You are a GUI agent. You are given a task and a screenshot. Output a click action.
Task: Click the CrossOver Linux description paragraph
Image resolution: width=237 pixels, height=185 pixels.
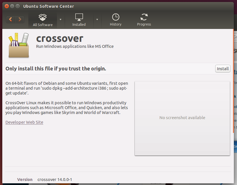[67, 108]
